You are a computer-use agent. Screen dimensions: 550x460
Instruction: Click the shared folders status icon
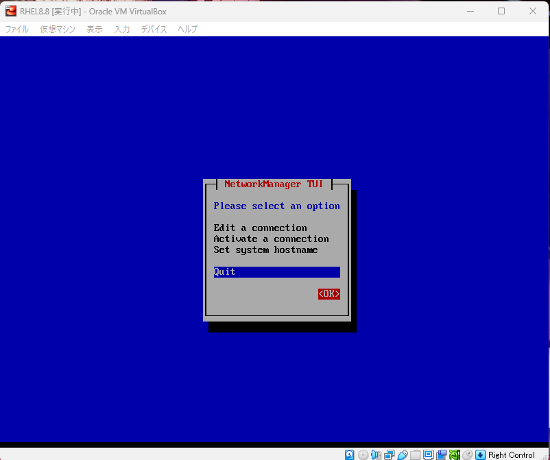[416, 455]
